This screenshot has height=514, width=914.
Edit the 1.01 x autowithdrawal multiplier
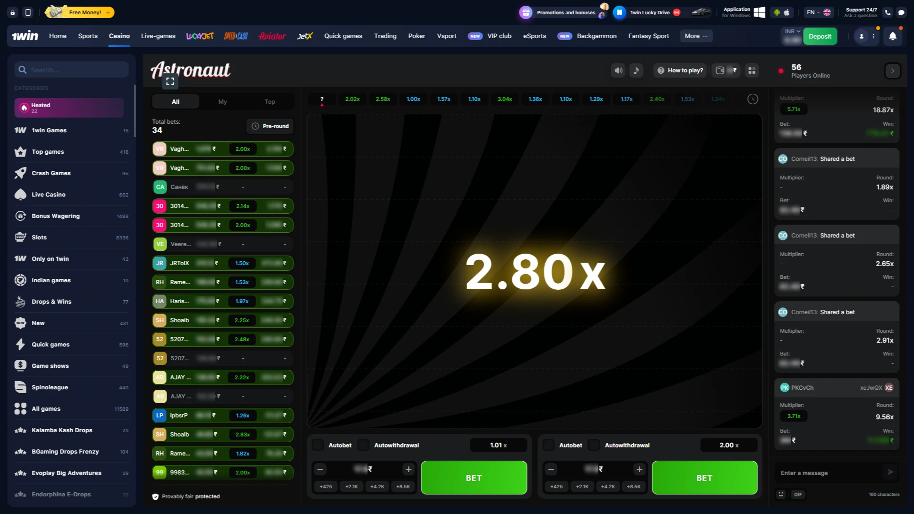tap(498, 445)
